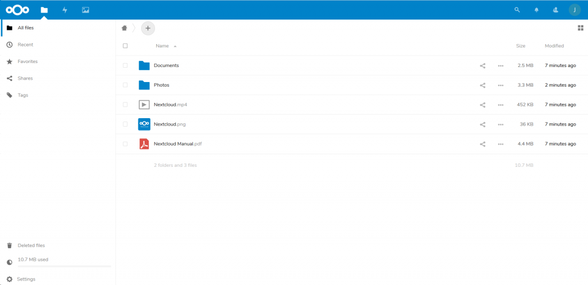This screenshot has width=588, height=285.
Task: Click the 2 minutes ago Photos timestamp
Action: (560, 85)
